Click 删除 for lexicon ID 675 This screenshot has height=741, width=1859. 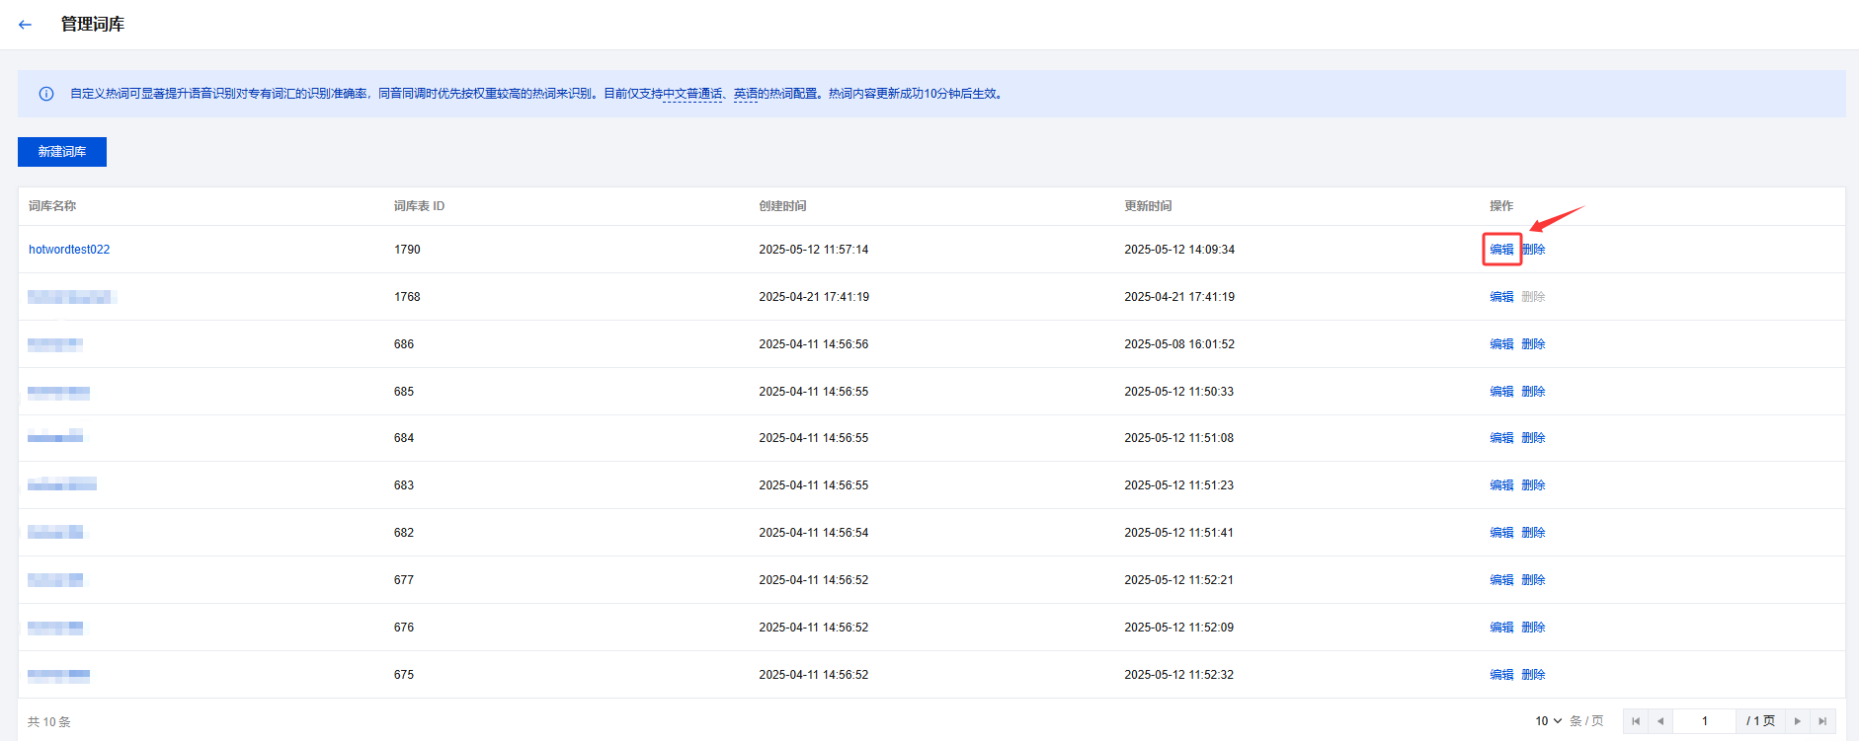1533,675
